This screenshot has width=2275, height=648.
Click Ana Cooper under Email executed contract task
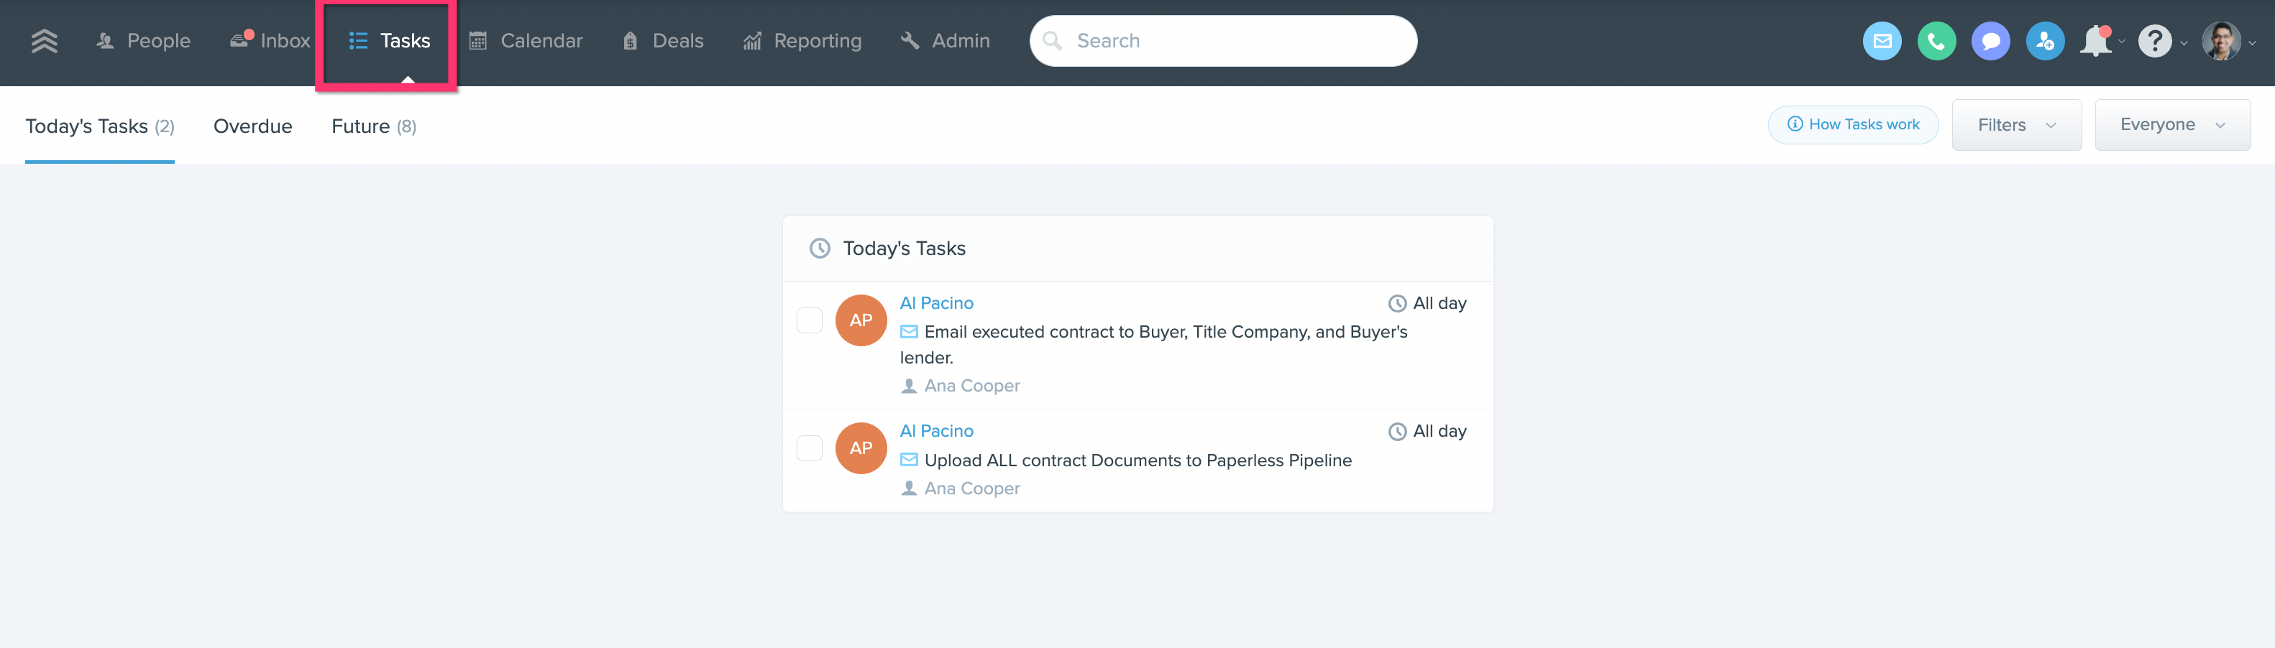click(971, 386)
